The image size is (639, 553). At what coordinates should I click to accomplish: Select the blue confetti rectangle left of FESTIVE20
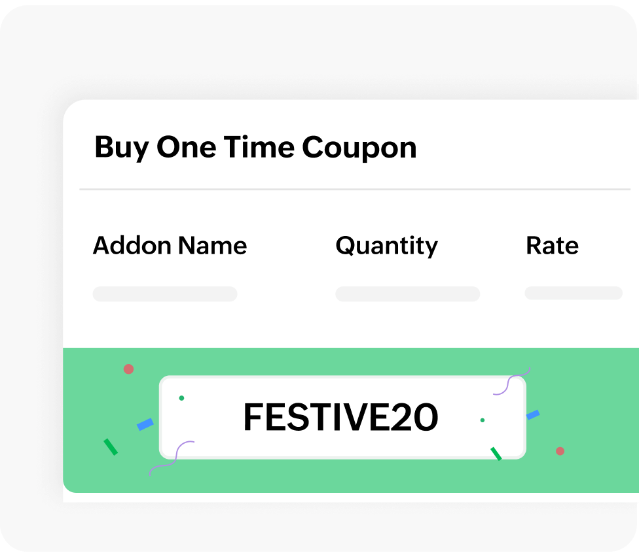pos(145,424)
